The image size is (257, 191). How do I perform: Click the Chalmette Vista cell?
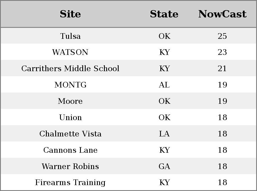tap(70, 134)
